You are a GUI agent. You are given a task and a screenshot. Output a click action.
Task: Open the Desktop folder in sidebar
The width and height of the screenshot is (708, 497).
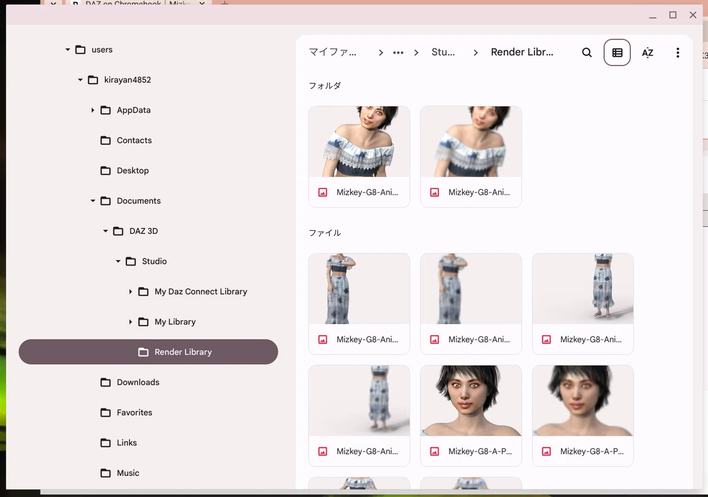tap(148, 171)
